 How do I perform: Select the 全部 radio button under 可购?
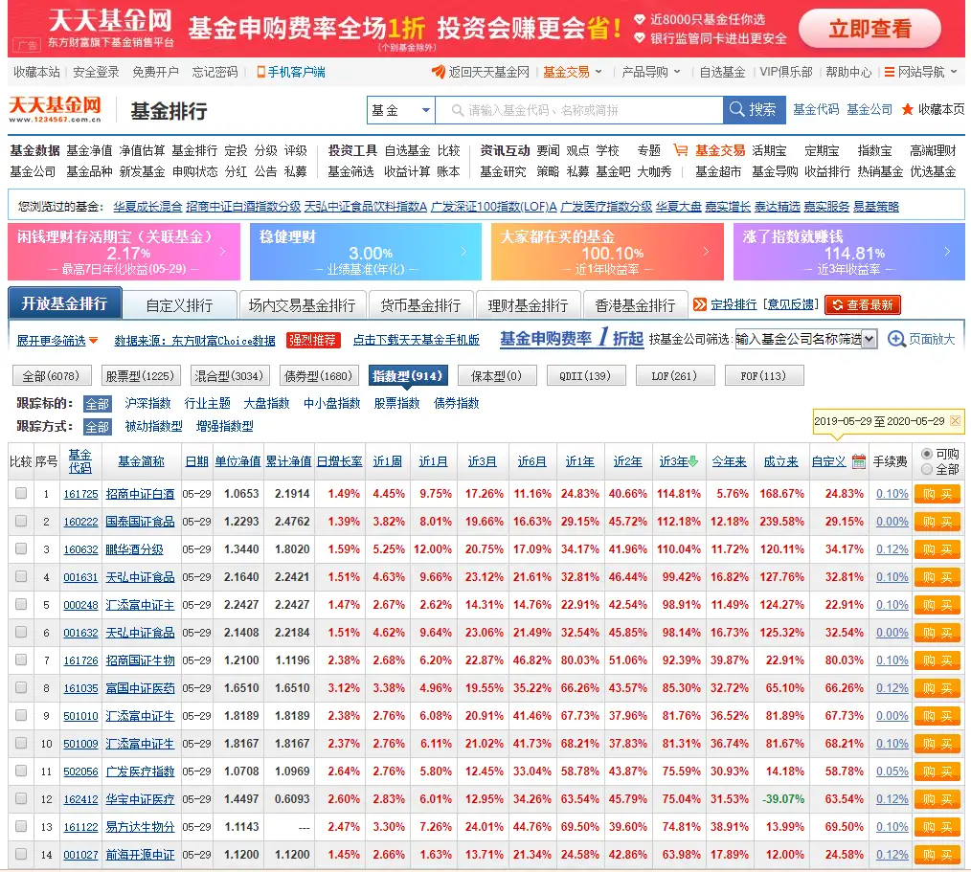tap(926, 469)
